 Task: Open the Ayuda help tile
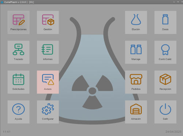(x=18, y=112)
